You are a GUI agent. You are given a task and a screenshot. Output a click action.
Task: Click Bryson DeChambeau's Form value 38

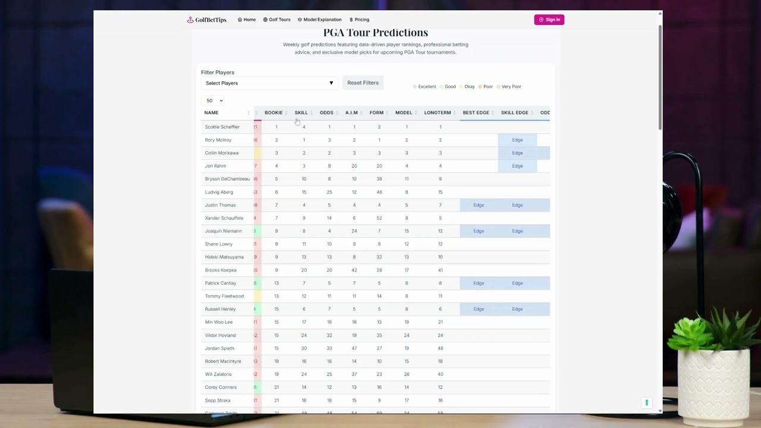379,179
